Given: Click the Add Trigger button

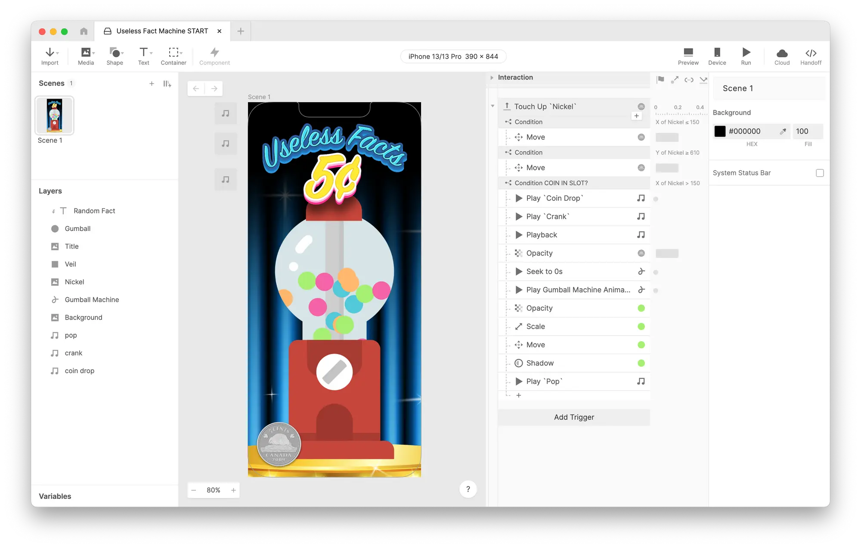Looking at the screenshot, I should click(x=573, y=417).
